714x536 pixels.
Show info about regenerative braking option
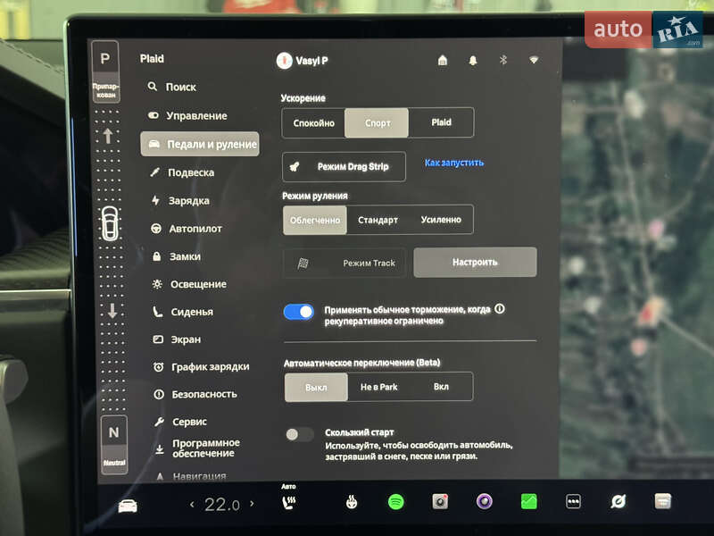[x=500, y=309]
